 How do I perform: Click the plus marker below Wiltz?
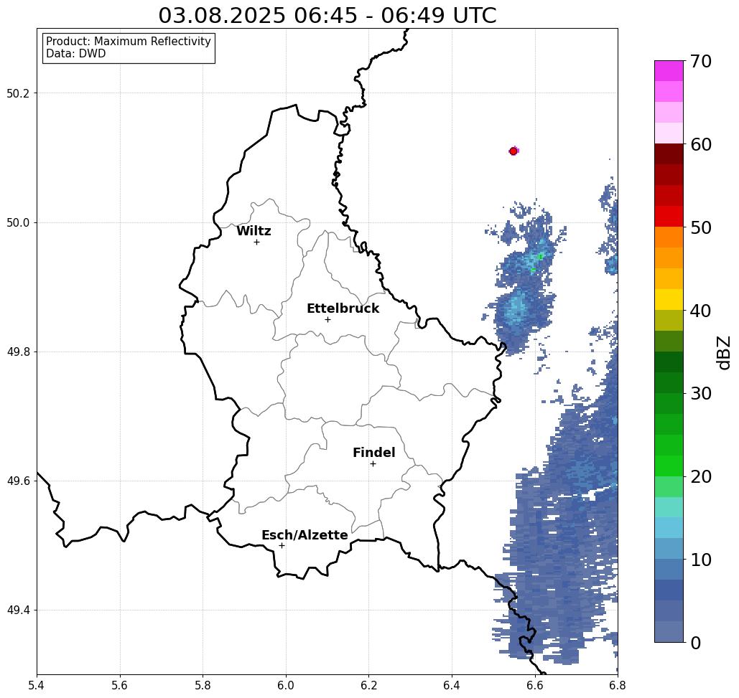[256, 242]
